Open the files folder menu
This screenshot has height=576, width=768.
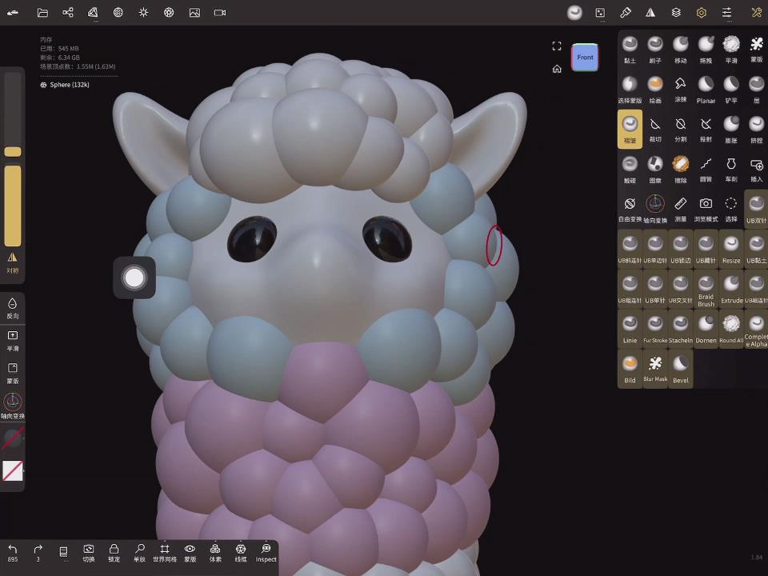coord(42,13)
